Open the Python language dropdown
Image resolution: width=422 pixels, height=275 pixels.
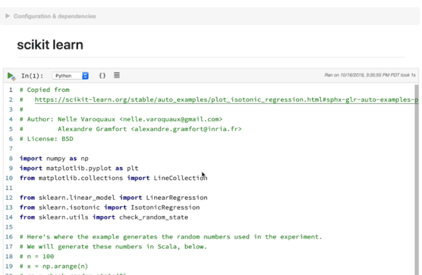point(71,76)
